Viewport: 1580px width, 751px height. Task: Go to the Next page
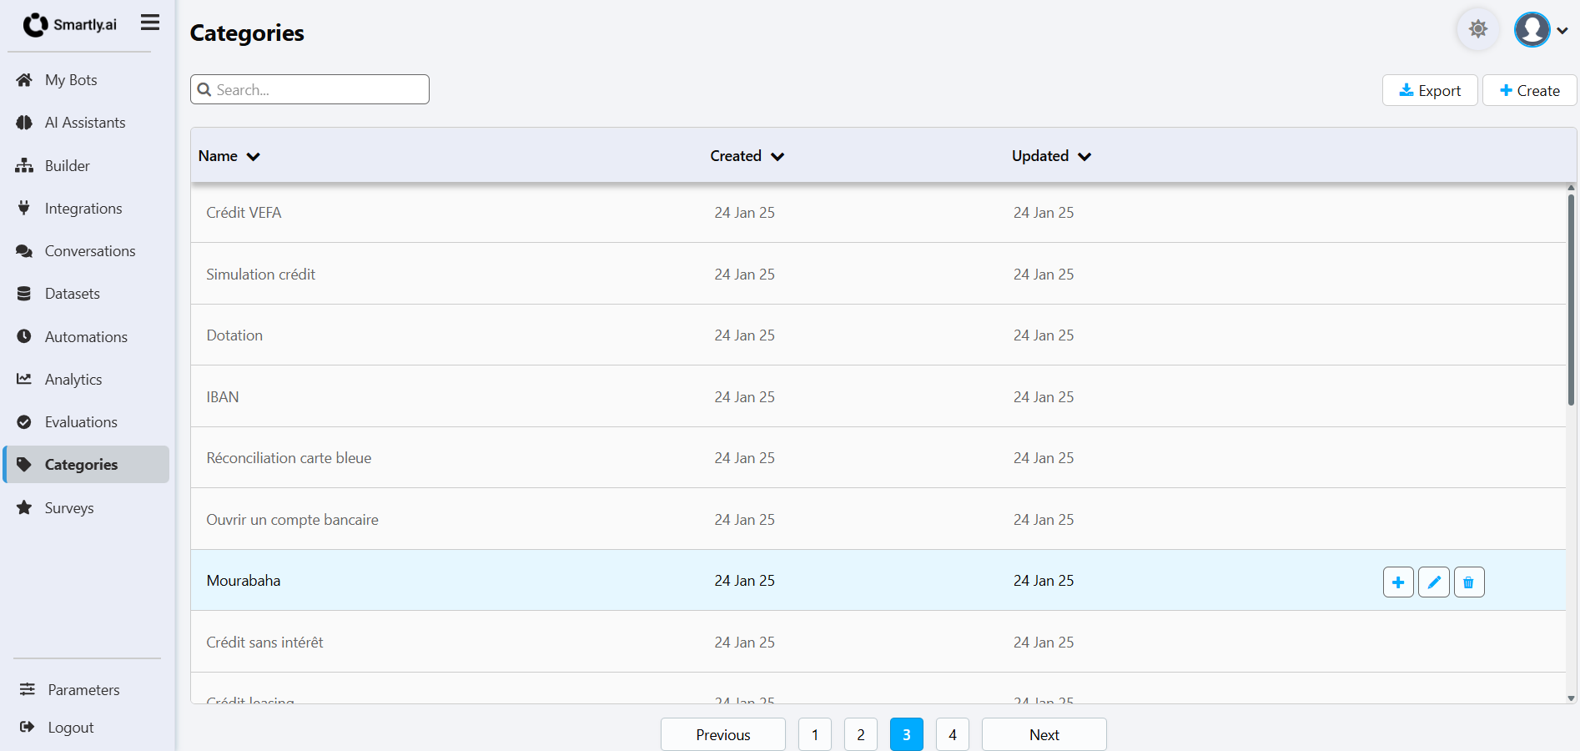click(1044, 734)
